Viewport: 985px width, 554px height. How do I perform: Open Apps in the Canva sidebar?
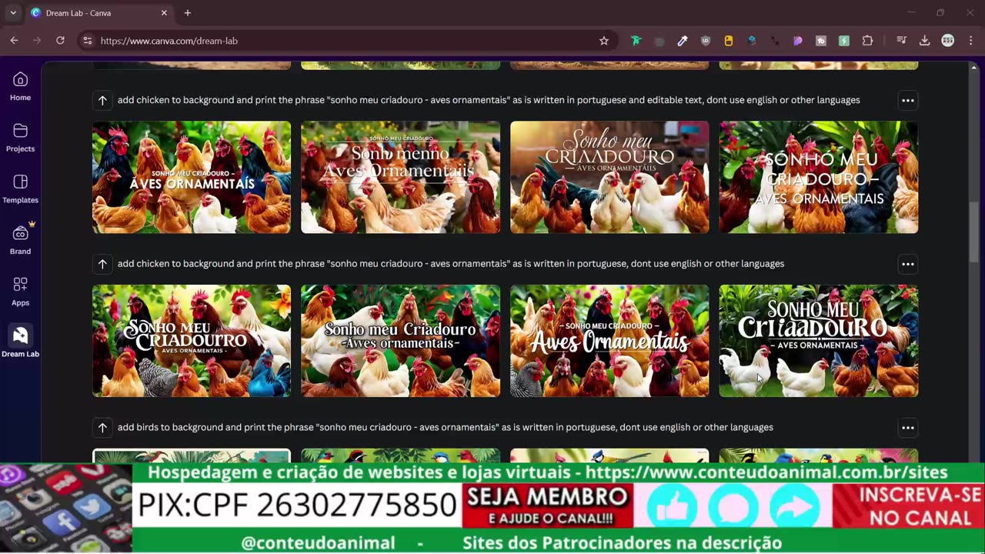click(x=20, y=292)
